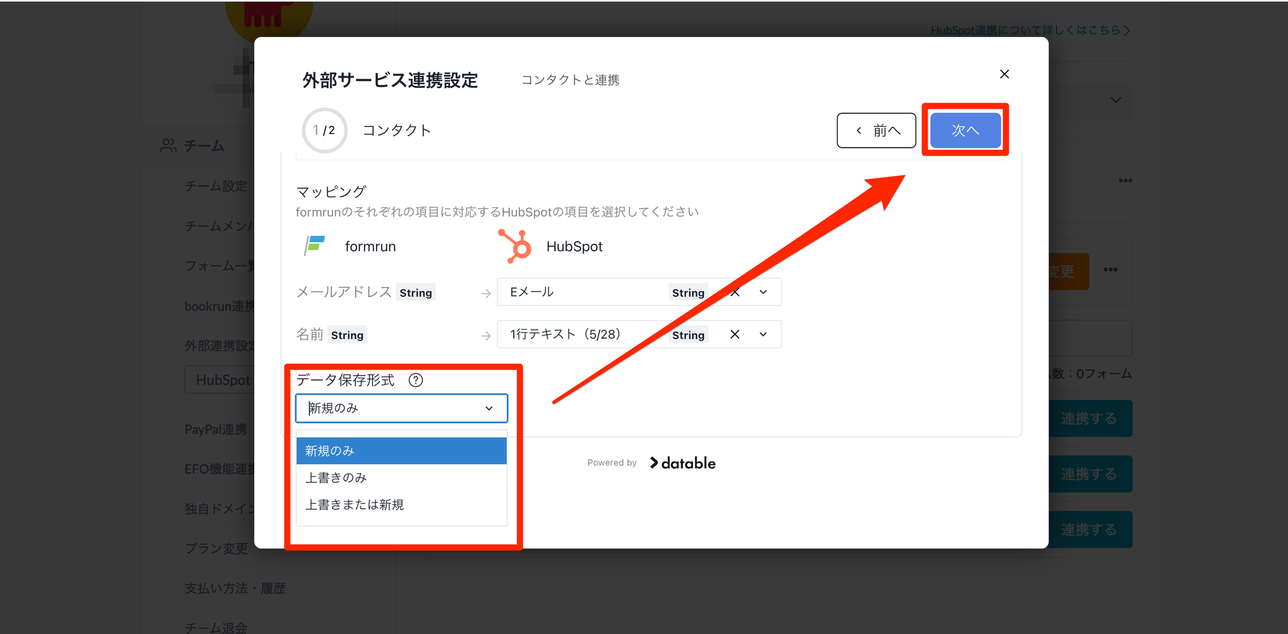
Task: Clear the Eメール mapping with X icon
Action: [x=735, y=292]
